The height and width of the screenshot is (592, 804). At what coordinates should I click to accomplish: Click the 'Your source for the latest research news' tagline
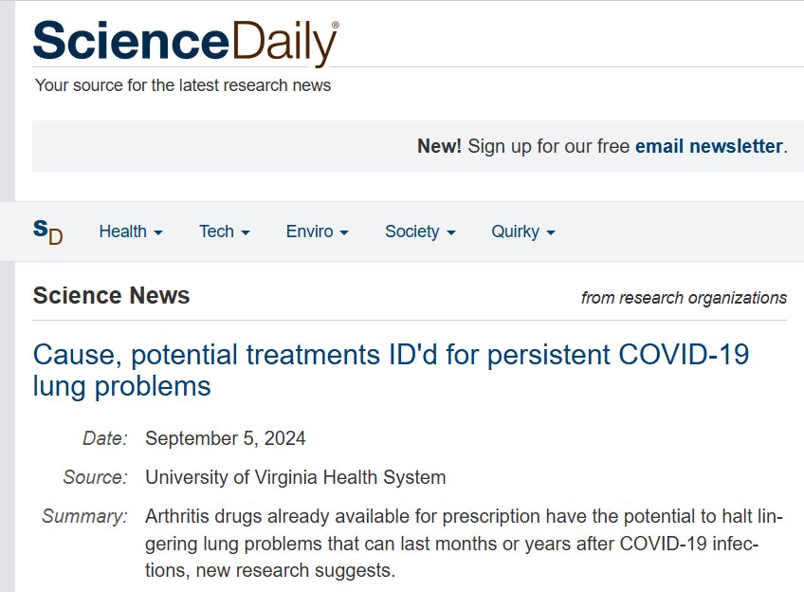point(183,85)
